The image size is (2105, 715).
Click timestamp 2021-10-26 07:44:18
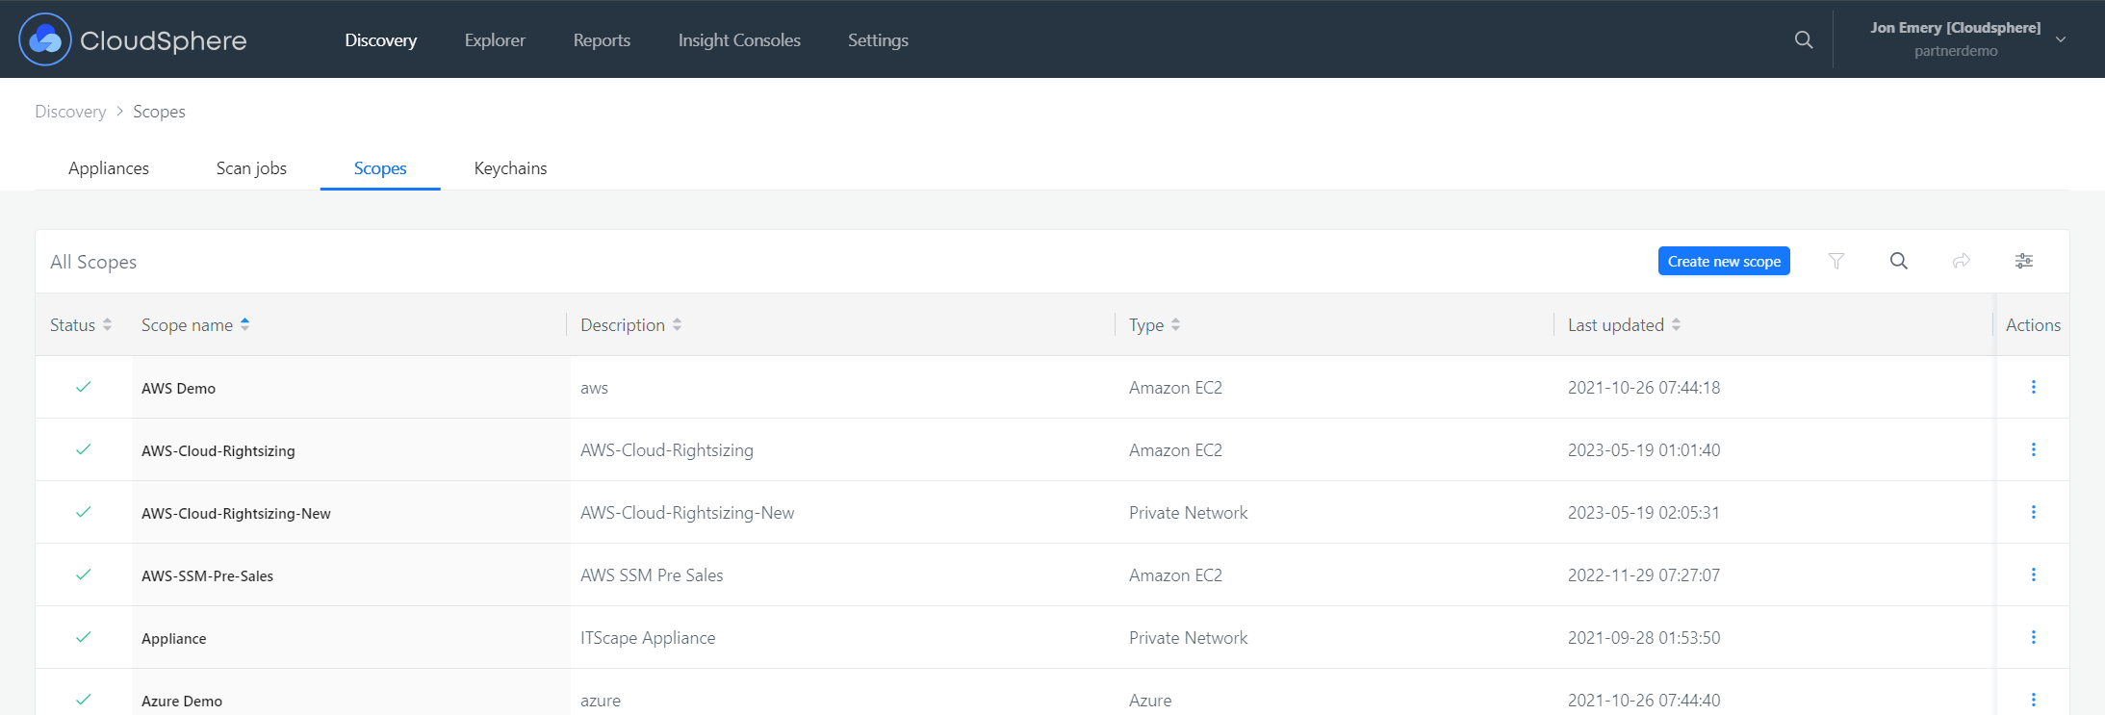(x=1644, y=388)
